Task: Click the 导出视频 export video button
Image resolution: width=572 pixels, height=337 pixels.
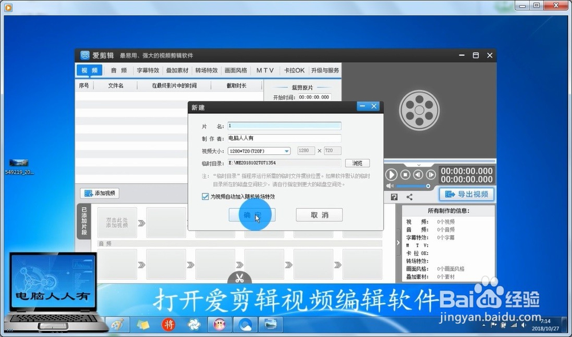Action: click(x=467, y=195)
